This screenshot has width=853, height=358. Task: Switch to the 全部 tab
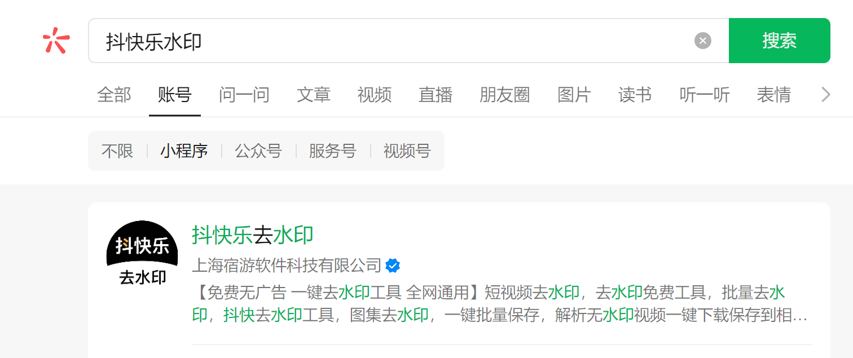pyautogui.click(x=114, y=95)
